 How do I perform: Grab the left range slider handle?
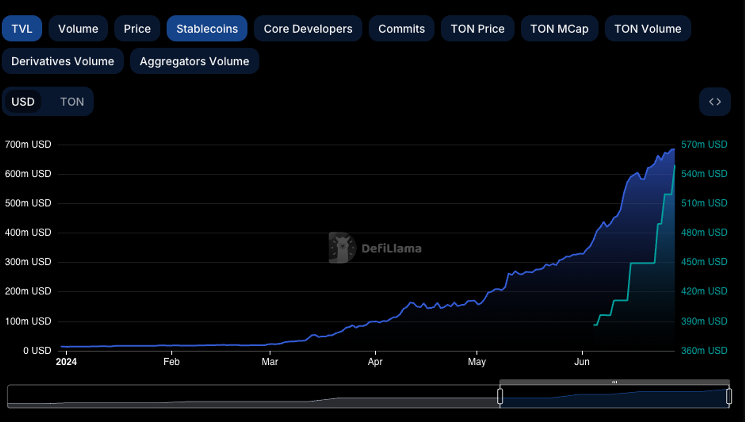[x=500, y=396]
